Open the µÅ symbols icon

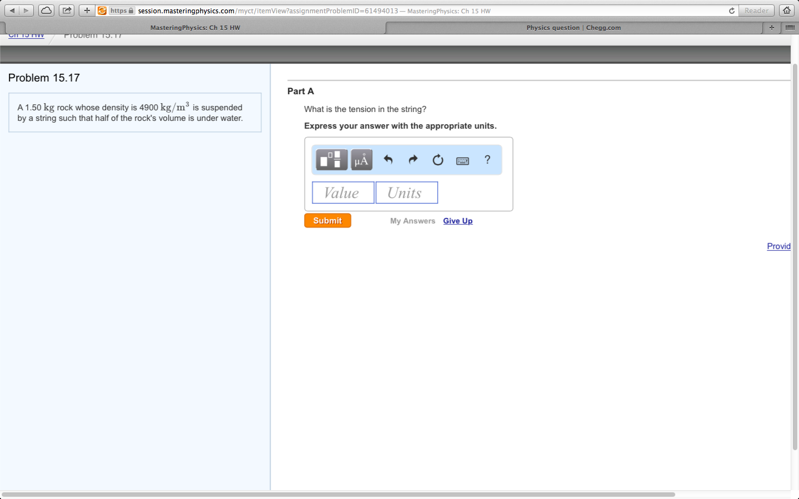point(362,160)
